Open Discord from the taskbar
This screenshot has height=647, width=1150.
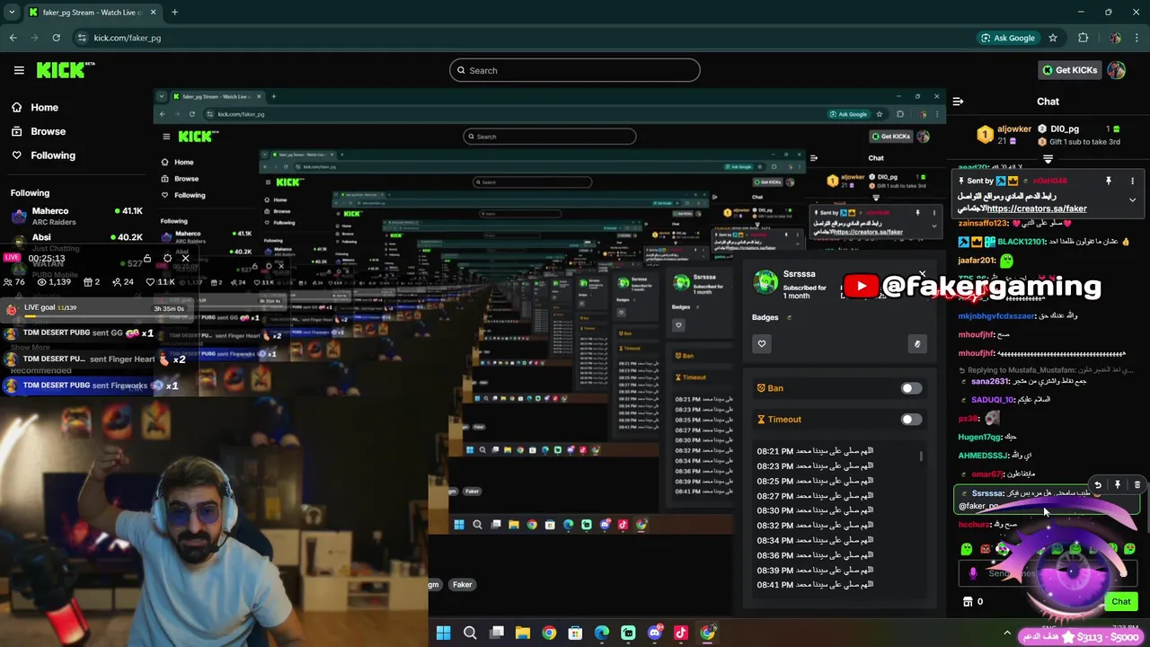tap(655, 633)
